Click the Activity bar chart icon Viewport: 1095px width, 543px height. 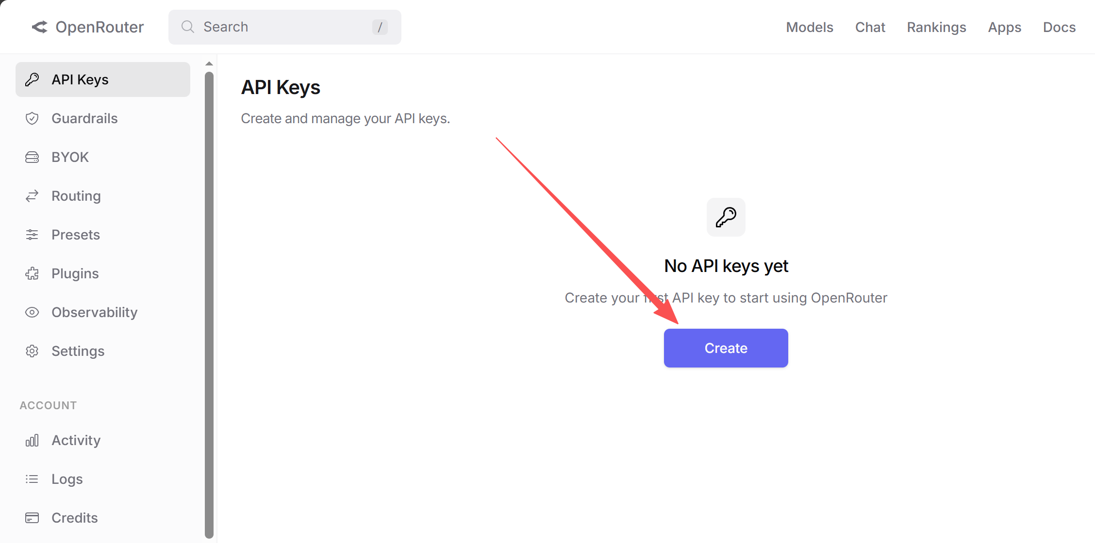pos(32,440)
